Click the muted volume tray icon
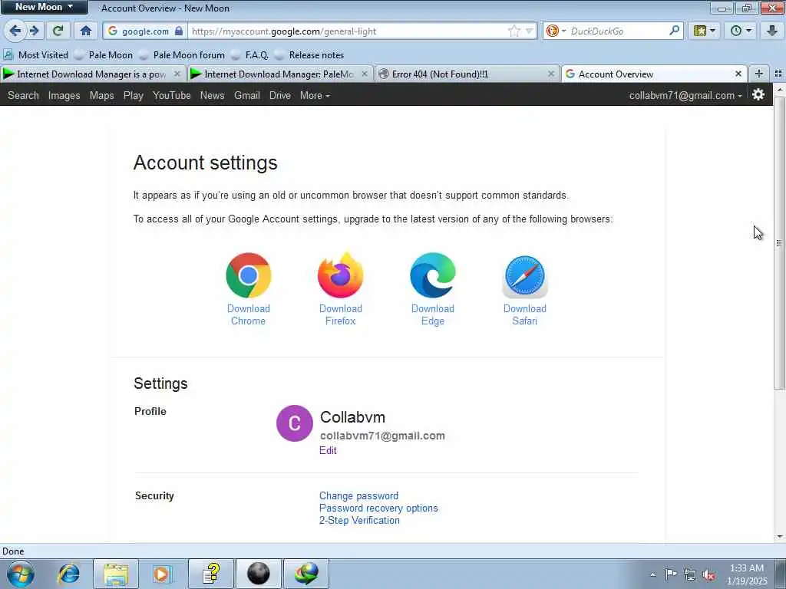The image size is (786, 589). coord(708,574)
